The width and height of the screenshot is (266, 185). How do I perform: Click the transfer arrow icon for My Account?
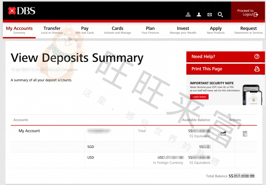pyautogui.click(x=223, y=133)
